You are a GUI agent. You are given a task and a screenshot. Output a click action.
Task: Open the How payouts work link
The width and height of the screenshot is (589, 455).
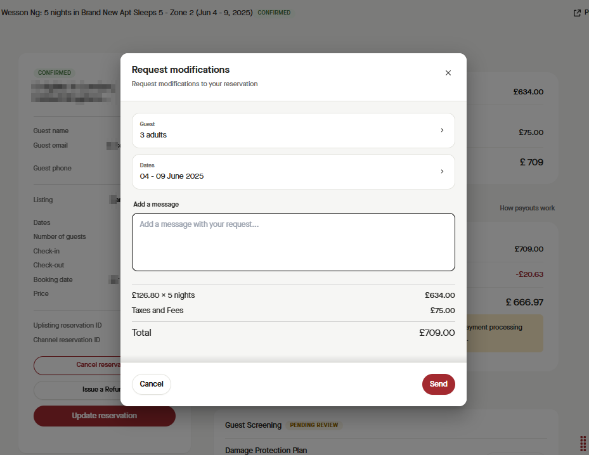click(x=527, y=208)
